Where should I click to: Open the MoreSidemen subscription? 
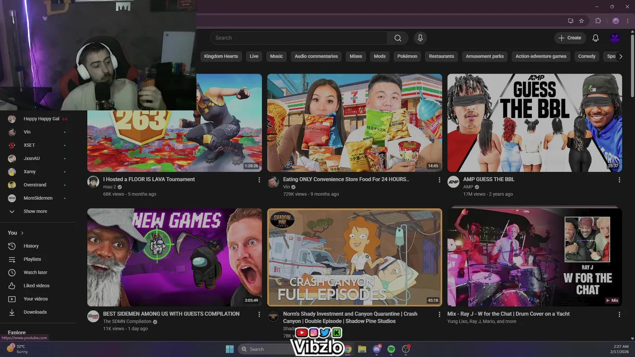[x=38, y=198]
